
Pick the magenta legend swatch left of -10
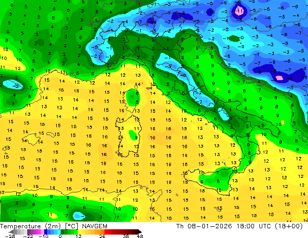pos(39,232)
